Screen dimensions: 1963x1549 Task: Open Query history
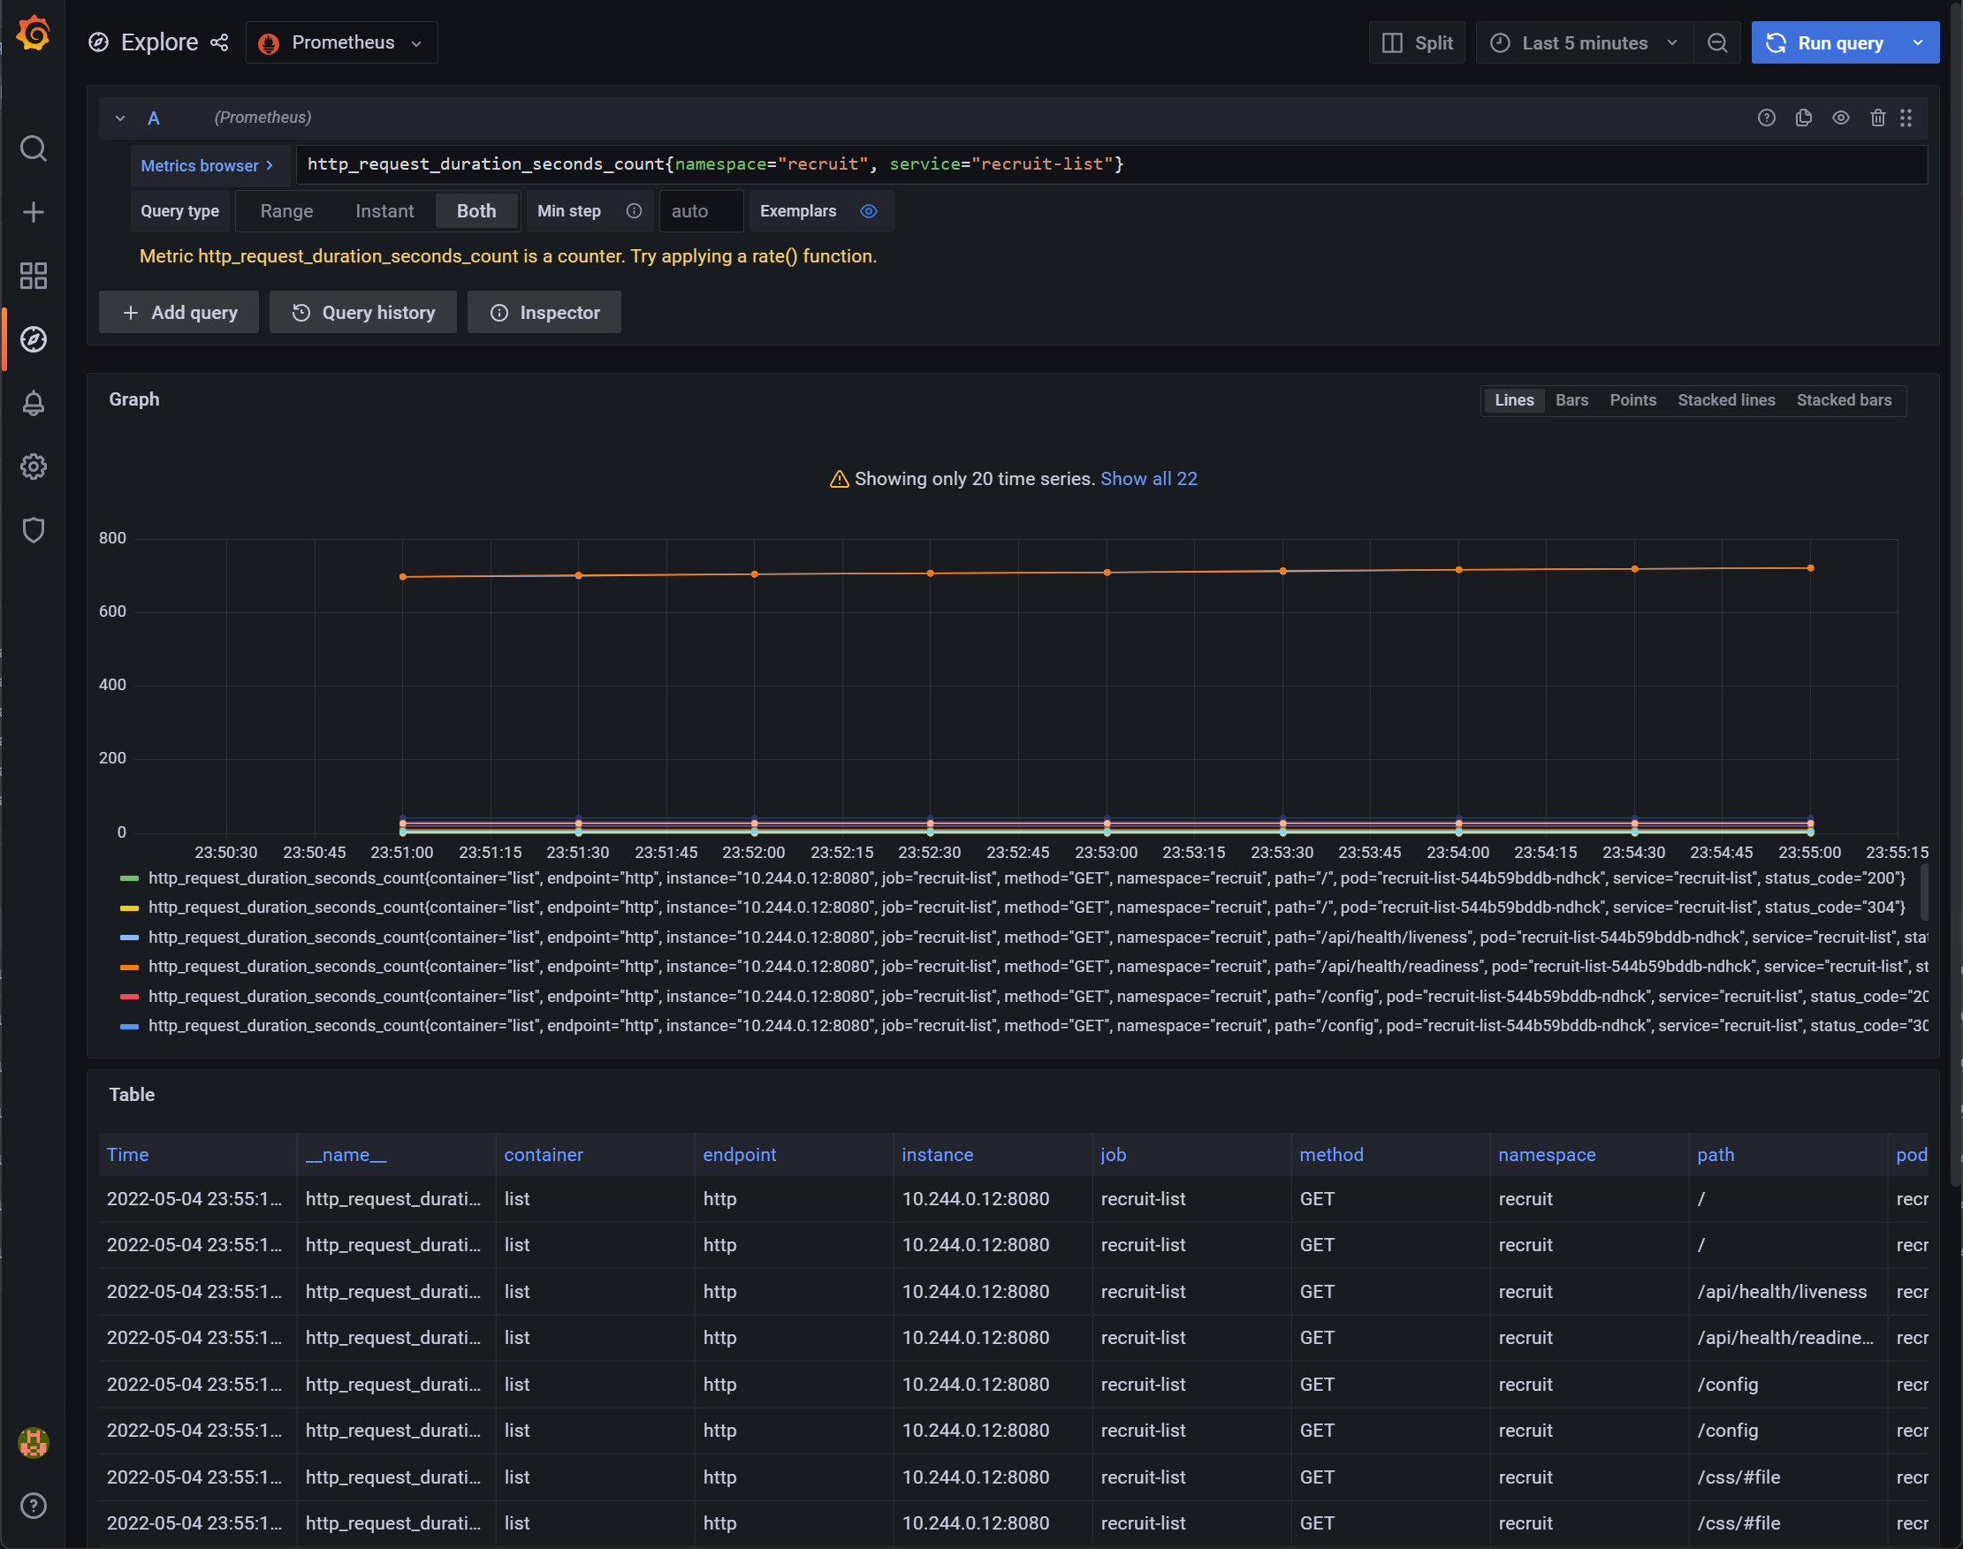click(x=363, y=312)
